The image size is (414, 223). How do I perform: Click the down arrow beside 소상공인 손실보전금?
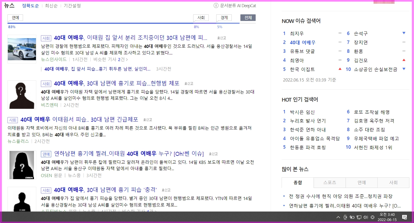(404, 69)
